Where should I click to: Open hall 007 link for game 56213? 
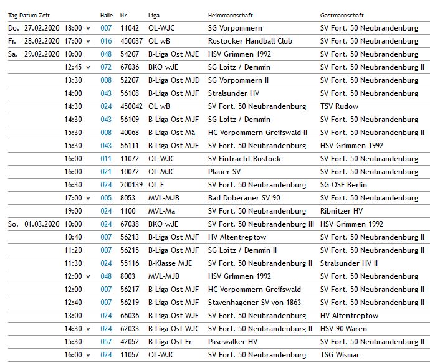point(106,237)
